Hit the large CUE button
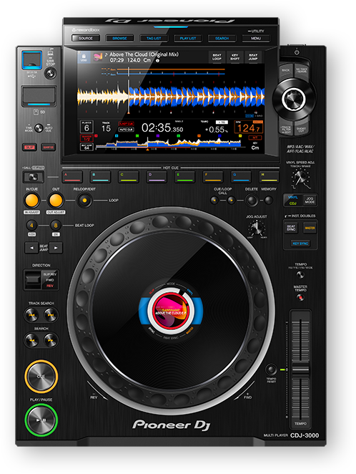The height and width of the screenshot is (474, 356). tap(41, 377)
